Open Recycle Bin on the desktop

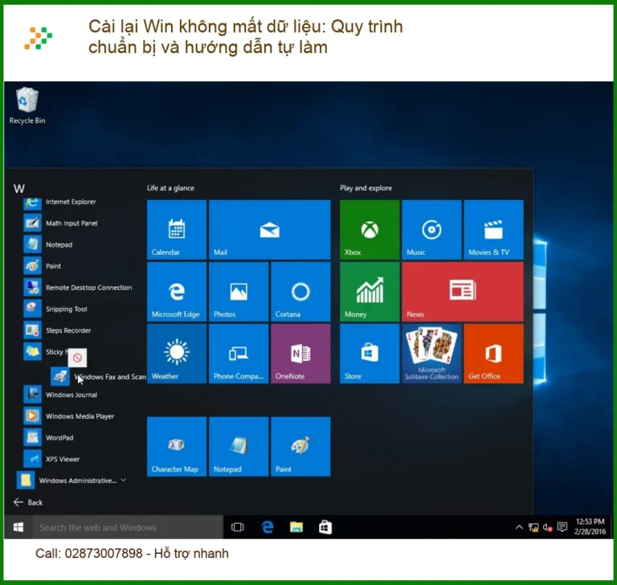27,106
